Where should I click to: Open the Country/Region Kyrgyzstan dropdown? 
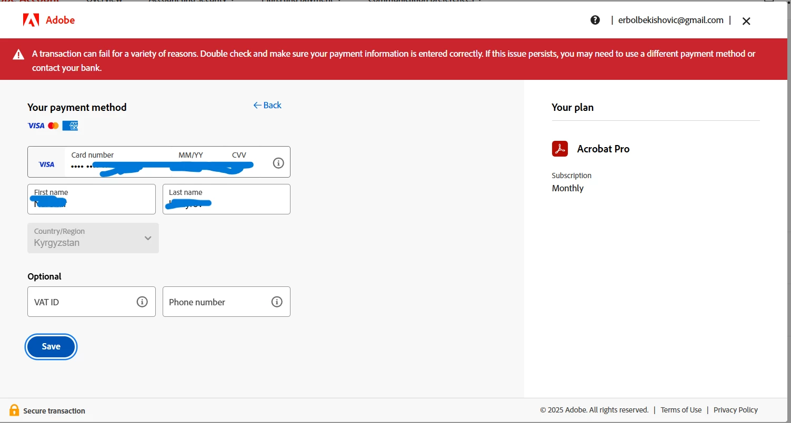pos(93,238)
